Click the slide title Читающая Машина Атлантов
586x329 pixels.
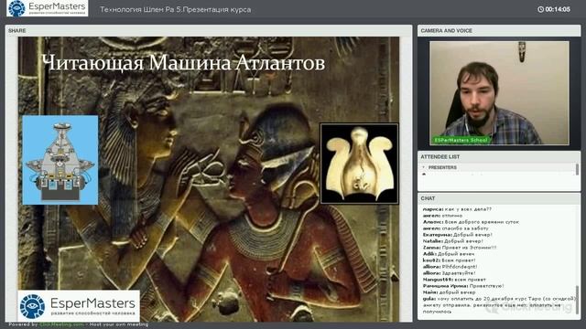(183, 63)
